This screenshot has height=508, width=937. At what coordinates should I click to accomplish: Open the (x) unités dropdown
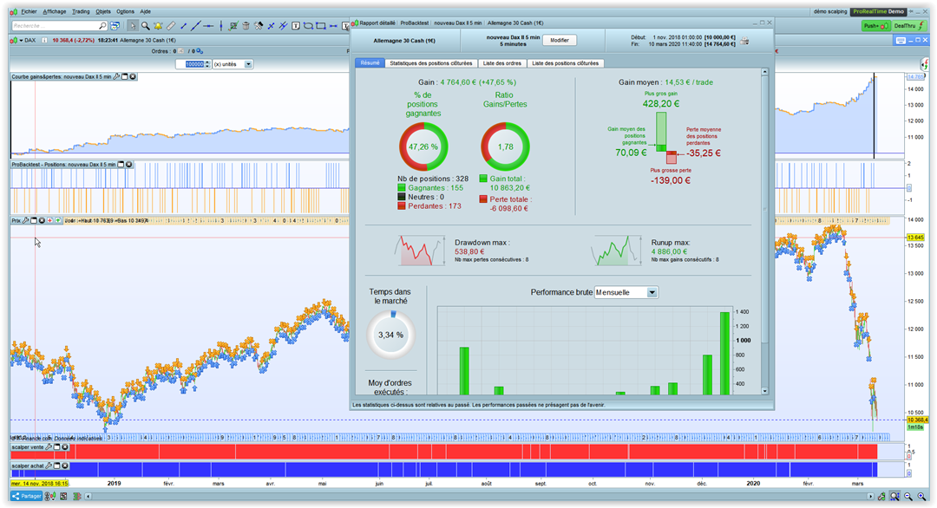[233, 64]
